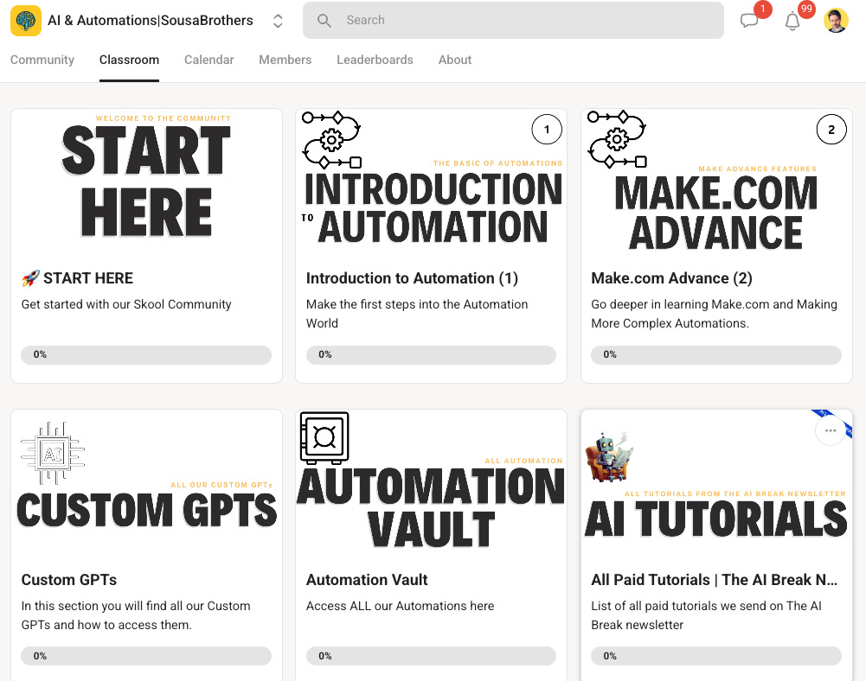Open the notifications bell icon
This screenshot has height=681, width=866.
coord(792,21)
